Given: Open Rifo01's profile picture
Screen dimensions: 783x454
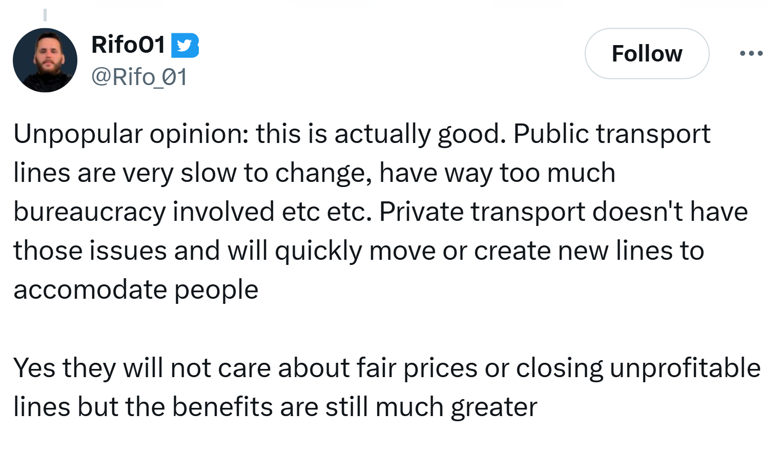Looking at the screenshot, I should [x=45, y=60].
